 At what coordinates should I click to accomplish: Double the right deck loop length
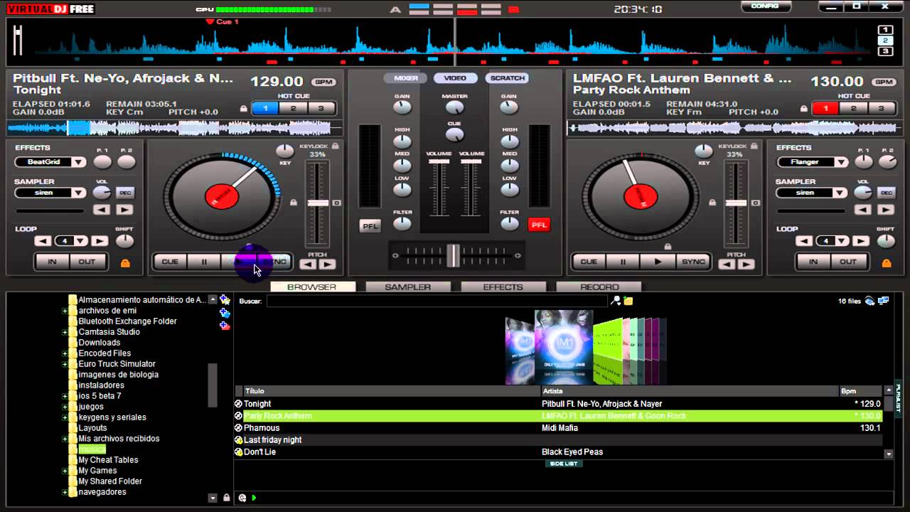click(x=861, y=241)
